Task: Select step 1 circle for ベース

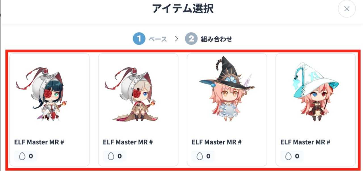Action: tap(139, 39)
